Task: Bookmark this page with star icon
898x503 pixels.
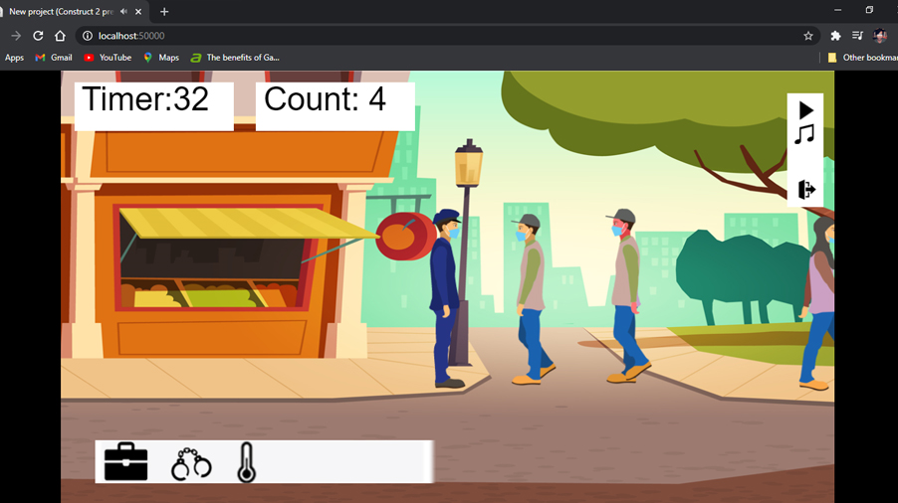Action: (x=808, y=36)
